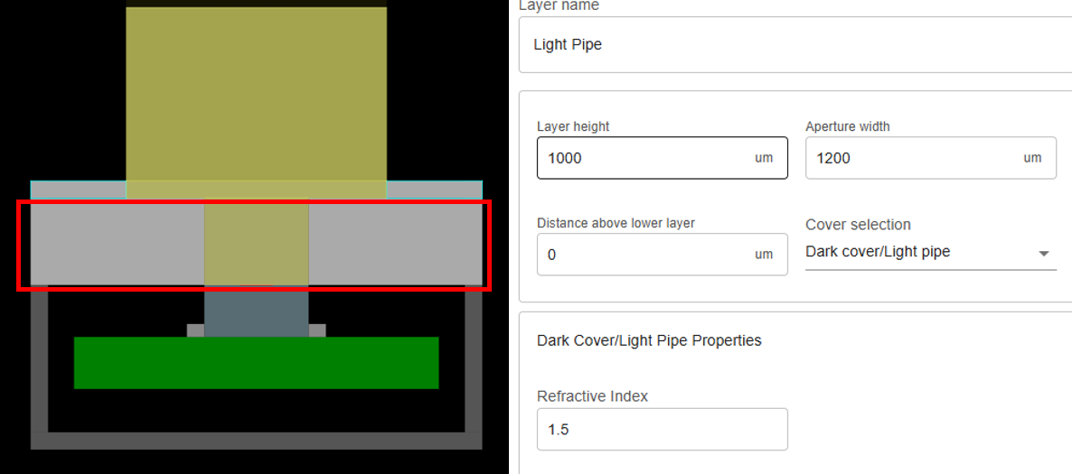Click the small gray pad left of the sensor
Image resolution: width=1072 pixels, height=474 pixels.
(195, 330)
